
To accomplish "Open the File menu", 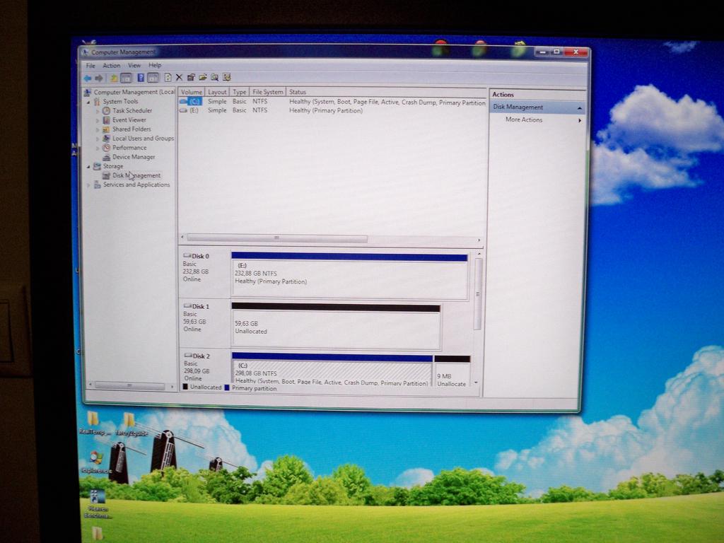I will [x=90, y=66].
